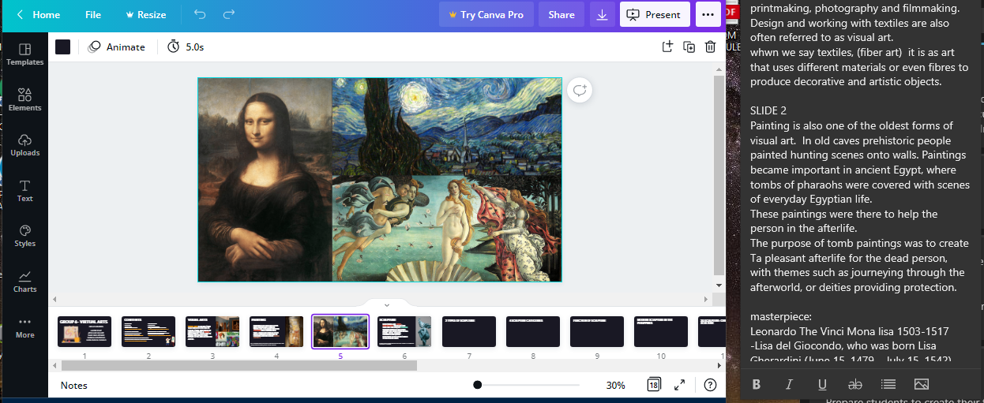Open the three-dot more options menu
This screenshot has width=984, height=403.
pyautogui.click(x=708, y=14)
